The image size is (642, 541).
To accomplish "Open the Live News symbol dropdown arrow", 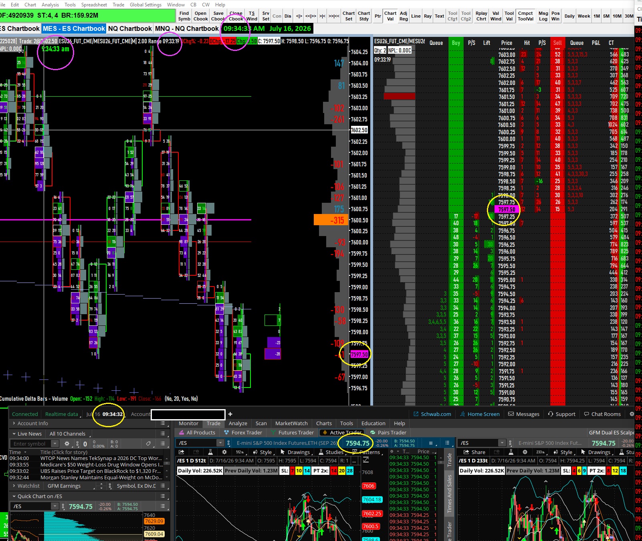I will click(x=56, y=444).
